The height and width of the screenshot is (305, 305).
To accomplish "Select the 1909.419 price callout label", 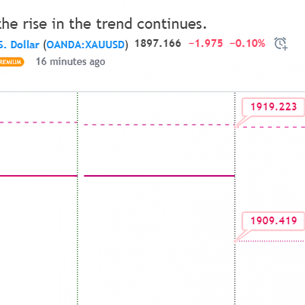I will [x=273, y=221].
